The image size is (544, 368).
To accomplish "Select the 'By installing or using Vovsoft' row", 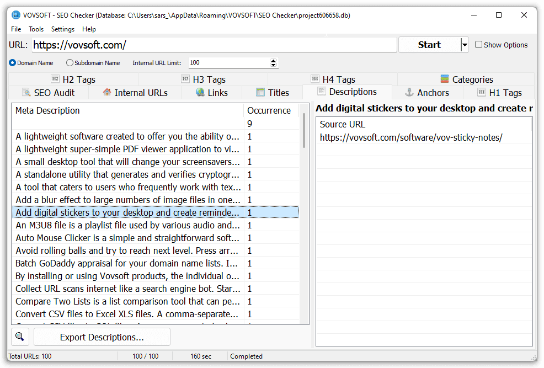I will point(156,276).
